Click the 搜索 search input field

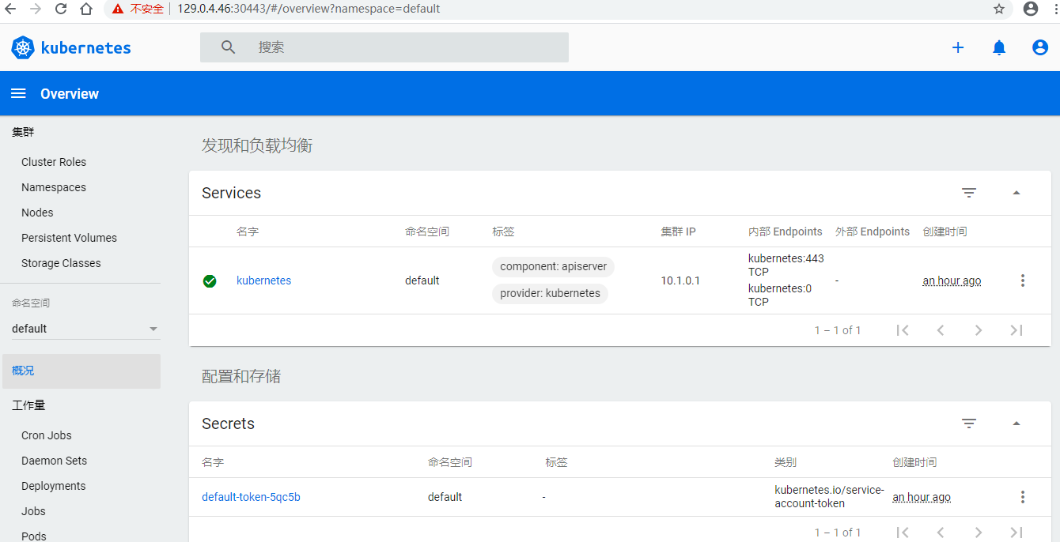point(384,47)
